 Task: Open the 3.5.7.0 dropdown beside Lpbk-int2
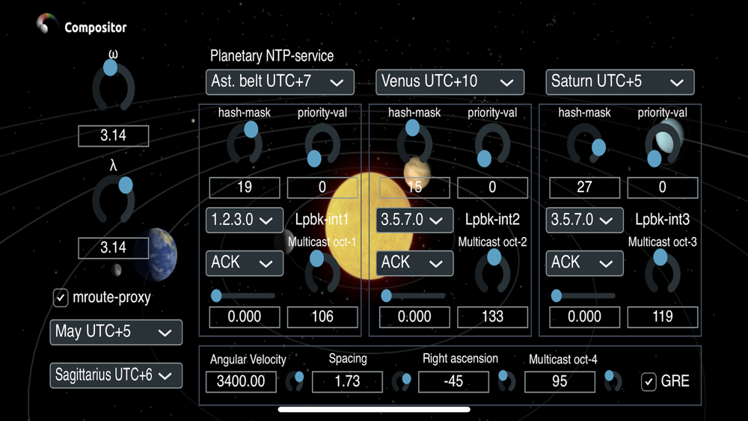click(x=414, y=221)
